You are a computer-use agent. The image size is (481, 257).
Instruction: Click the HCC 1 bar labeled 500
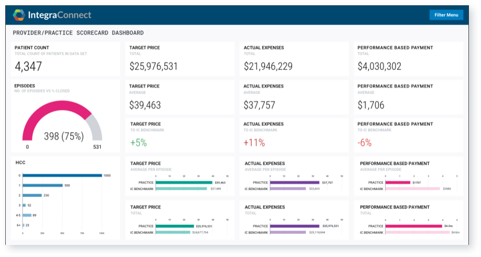click(x=43, y=185)
